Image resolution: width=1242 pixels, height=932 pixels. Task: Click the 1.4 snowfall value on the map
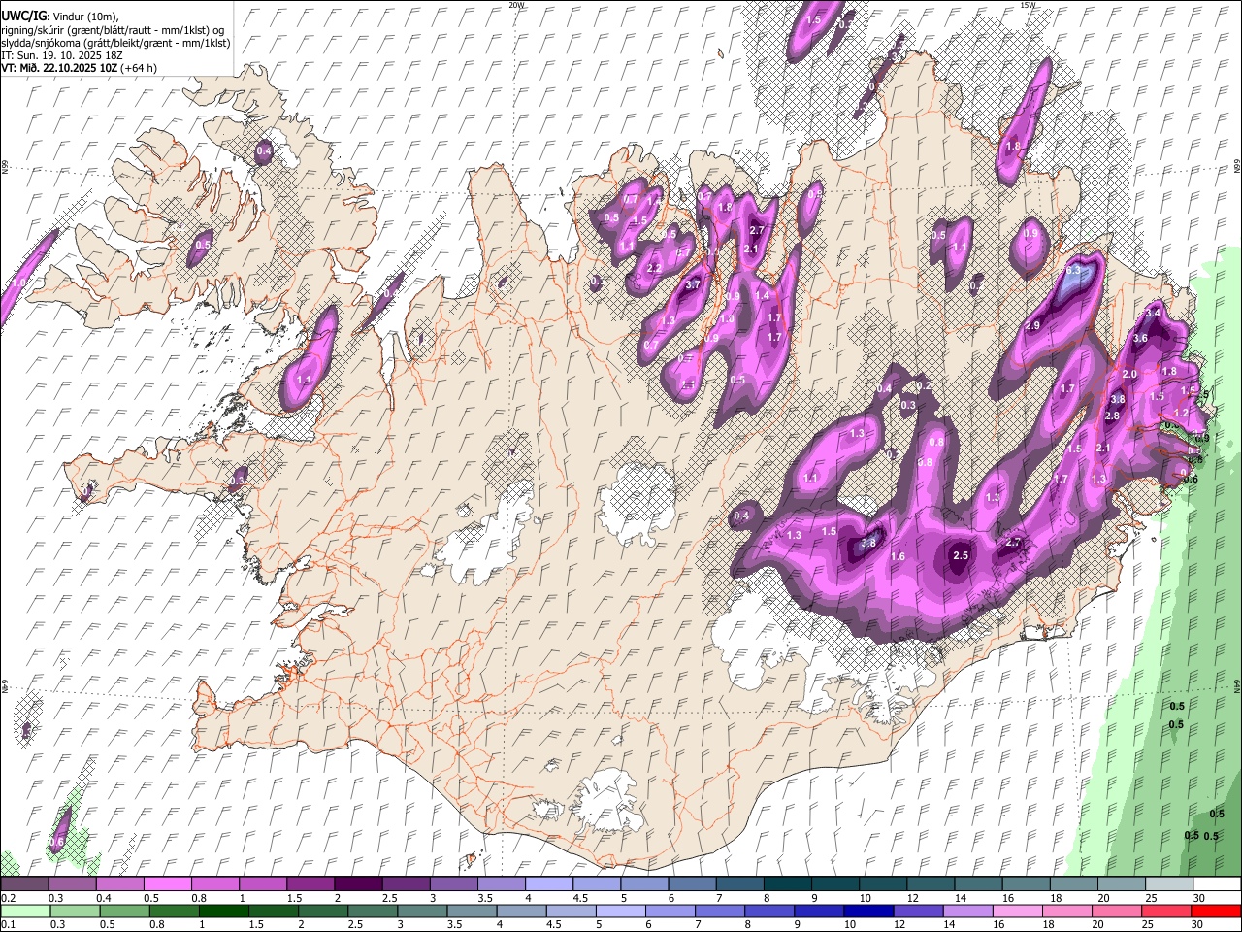tap(763, 295)
